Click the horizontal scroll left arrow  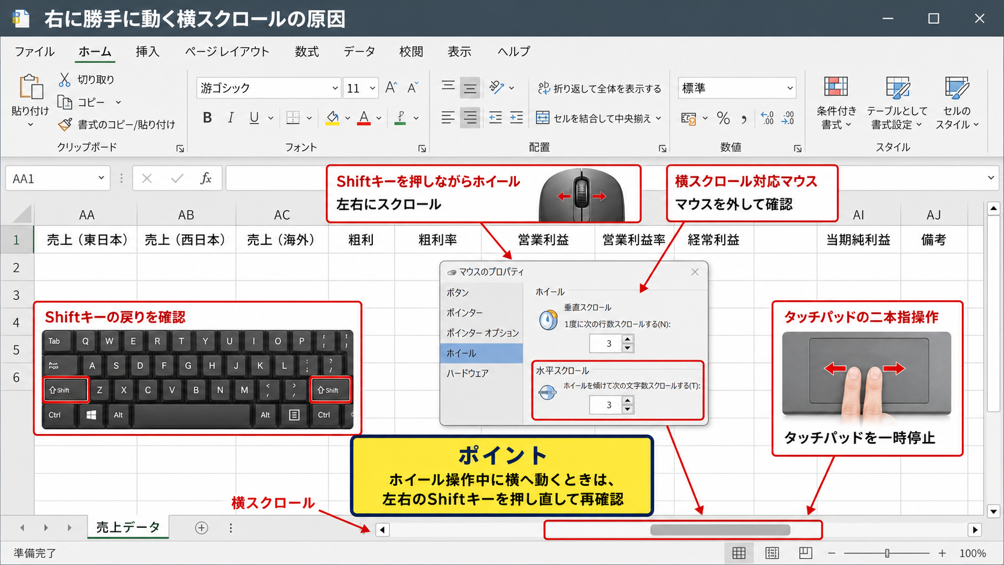(383, 530)
